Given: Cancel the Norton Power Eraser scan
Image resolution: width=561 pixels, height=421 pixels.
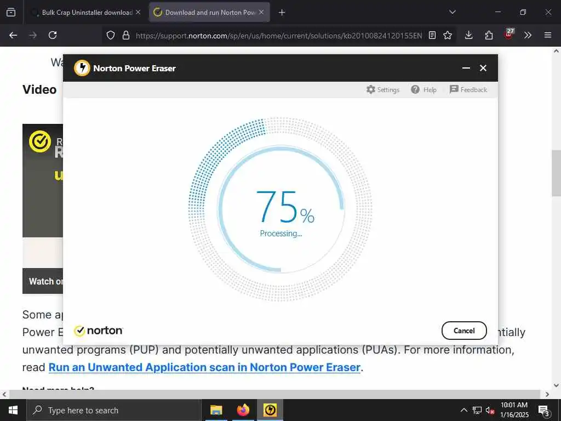Looking at the screenshot, I should [x=464, y=331].
